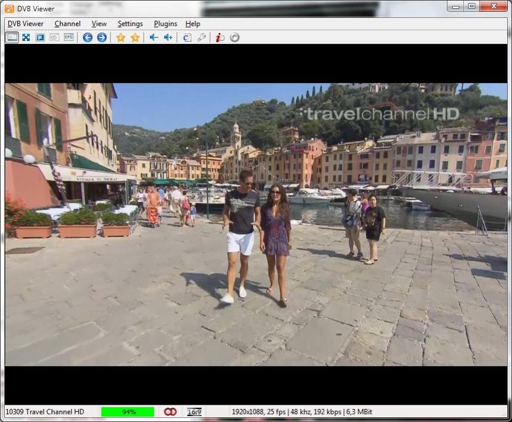The image size is (512, 422).
Task: Open options with the wrench icon
Action: (x=202, y=37)
